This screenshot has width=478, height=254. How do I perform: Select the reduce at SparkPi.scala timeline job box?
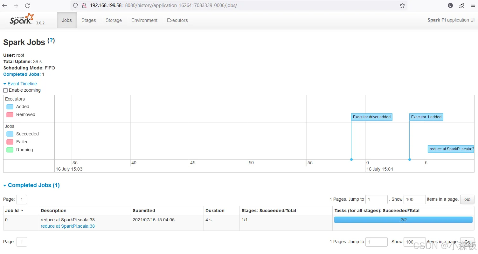(x=451, y=149)
